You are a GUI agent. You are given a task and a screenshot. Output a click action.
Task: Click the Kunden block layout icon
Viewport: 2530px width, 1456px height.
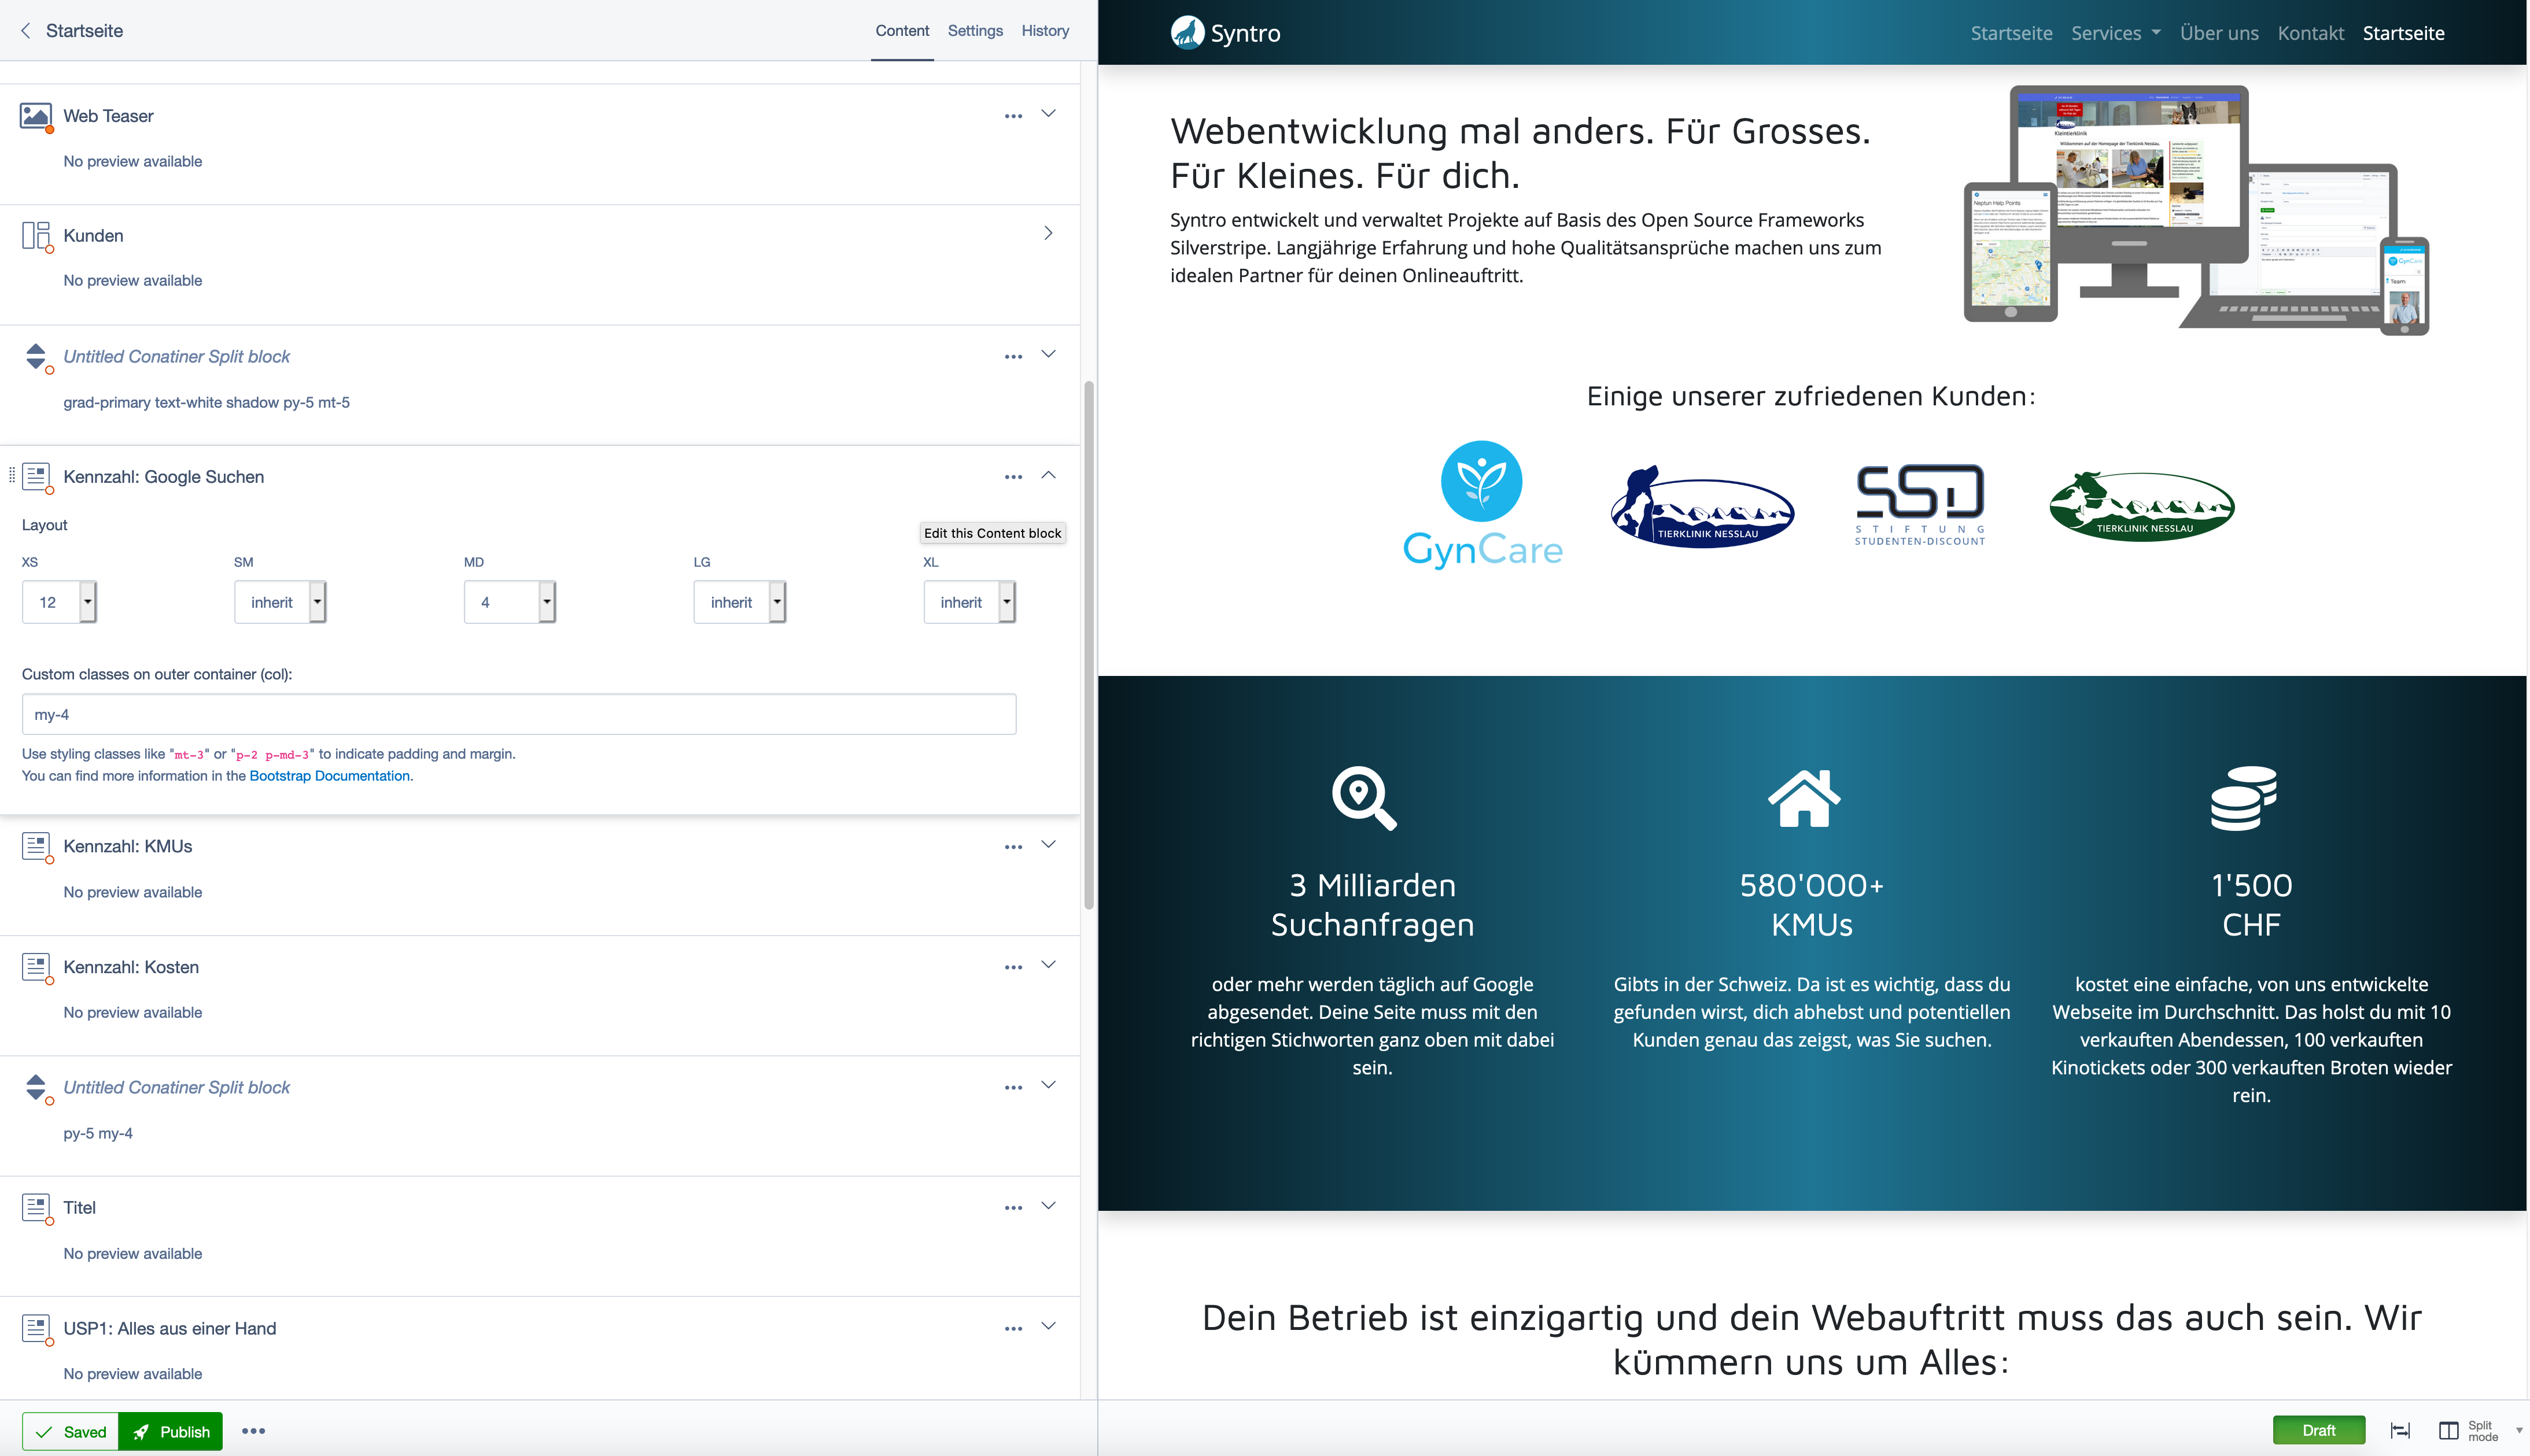click(x=36, y=236)
